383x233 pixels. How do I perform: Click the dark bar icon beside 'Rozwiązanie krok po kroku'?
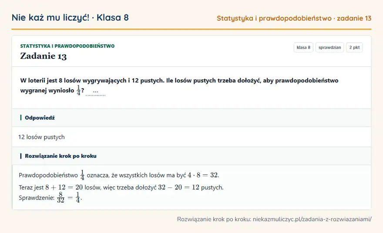click(21, 156)
